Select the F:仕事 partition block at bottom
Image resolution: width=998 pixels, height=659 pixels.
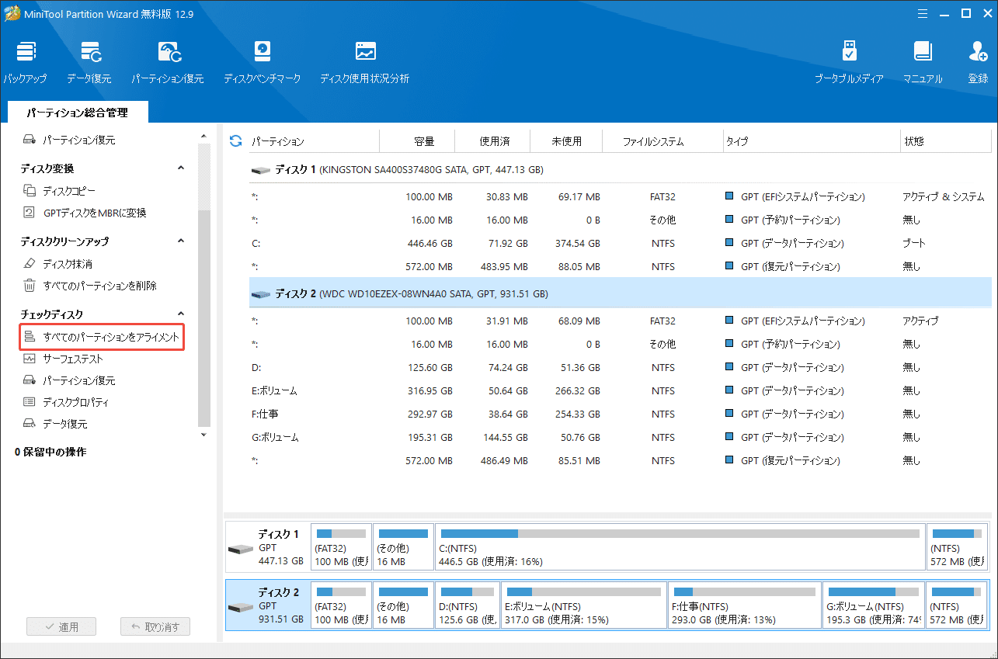coord(744,605)
